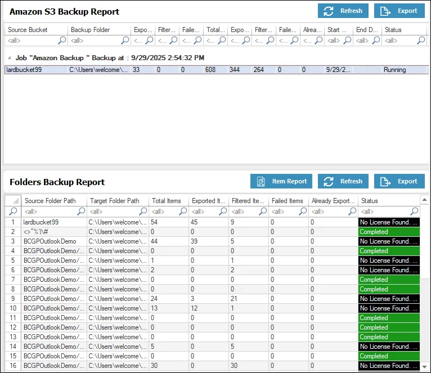The height and width of the screenshot is (373, 431).
Task: Click the select-all corner cell of folders grid
Action: pyautogui.click(x=13, y=201)
